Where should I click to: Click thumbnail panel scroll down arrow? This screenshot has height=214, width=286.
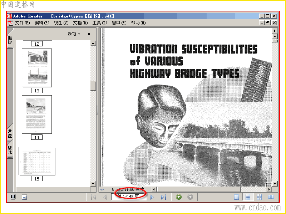coord(93,183)
